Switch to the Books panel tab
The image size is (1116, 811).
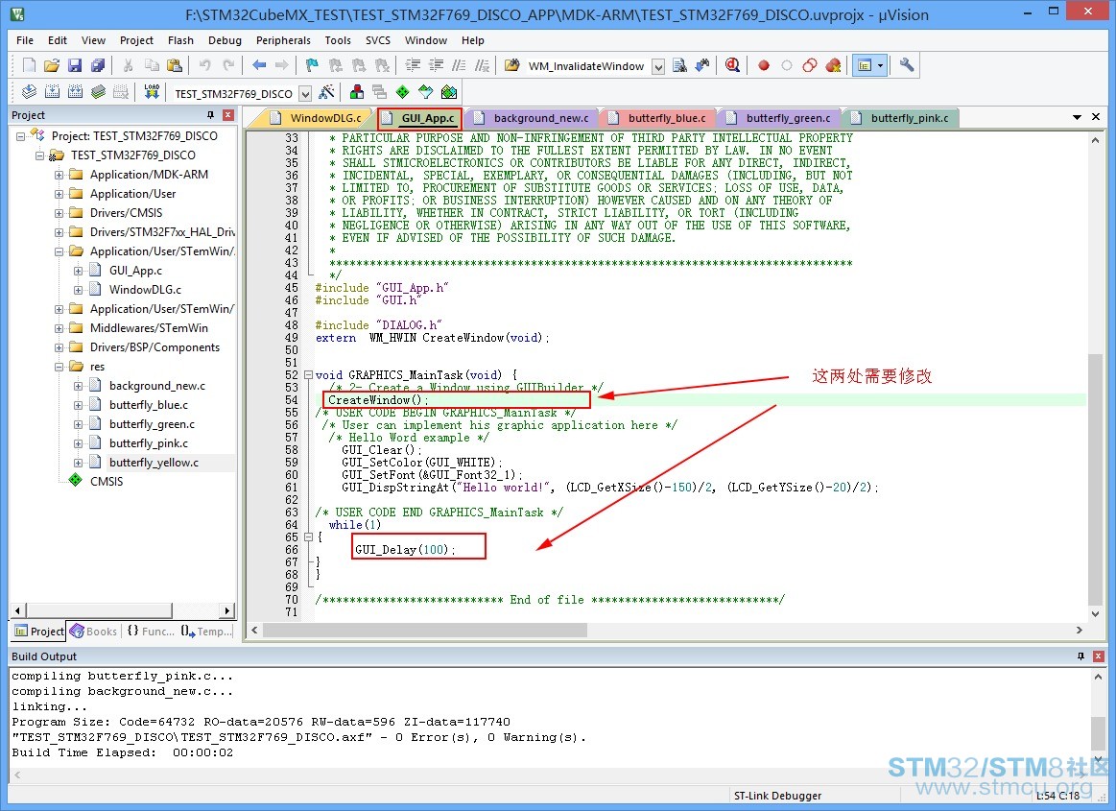pos(93,632)
